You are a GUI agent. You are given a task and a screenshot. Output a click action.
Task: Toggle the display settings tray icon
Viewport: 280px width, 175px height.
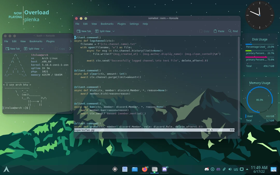pos(242,169)
